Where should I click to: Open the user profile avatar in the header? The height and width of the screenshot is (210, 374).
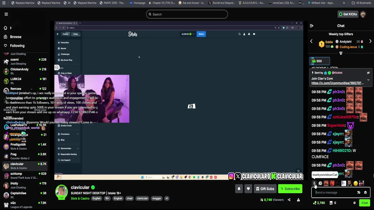click(363, 14)
